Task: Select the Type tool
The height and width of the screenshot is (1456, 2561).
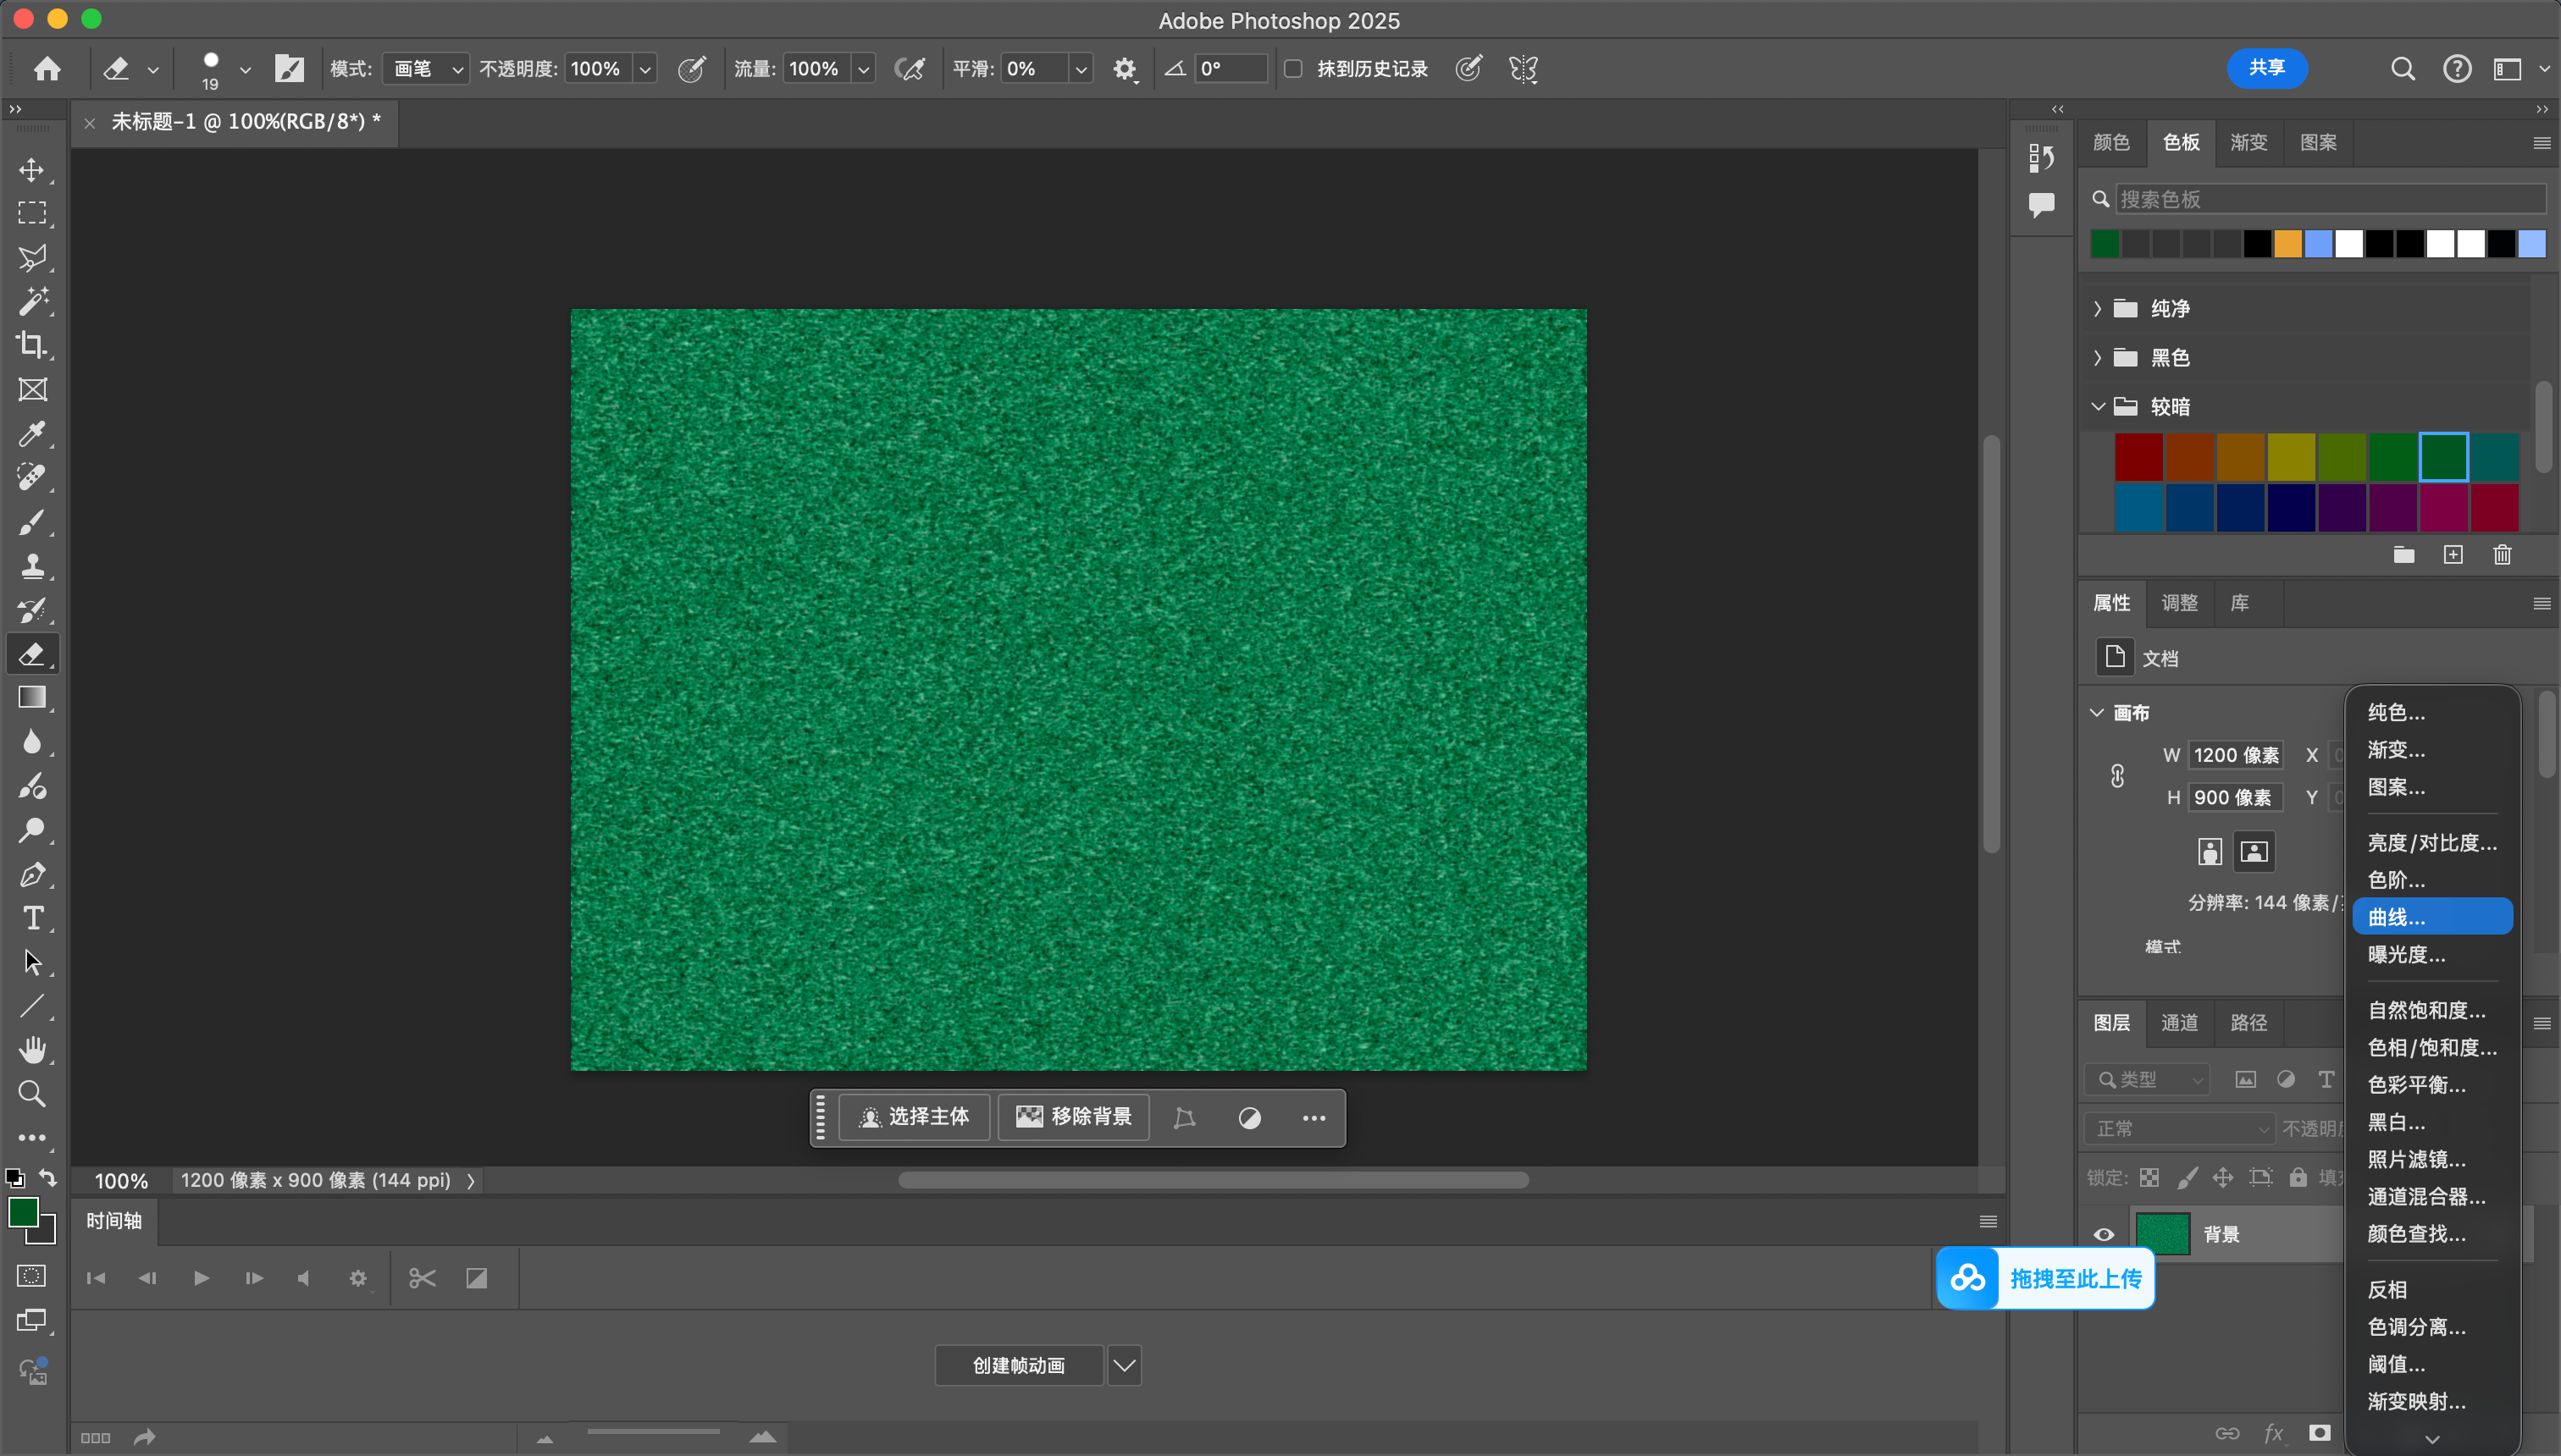Action: tap(32, 918)
